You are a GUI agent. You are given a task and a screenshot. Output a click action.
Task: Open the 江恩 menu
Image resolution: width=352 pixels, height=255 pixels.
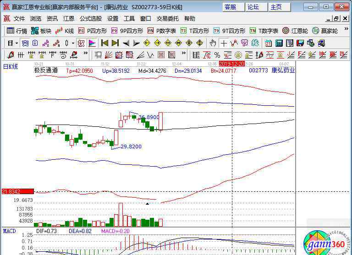pyautogui.click(x=68, y=19)
